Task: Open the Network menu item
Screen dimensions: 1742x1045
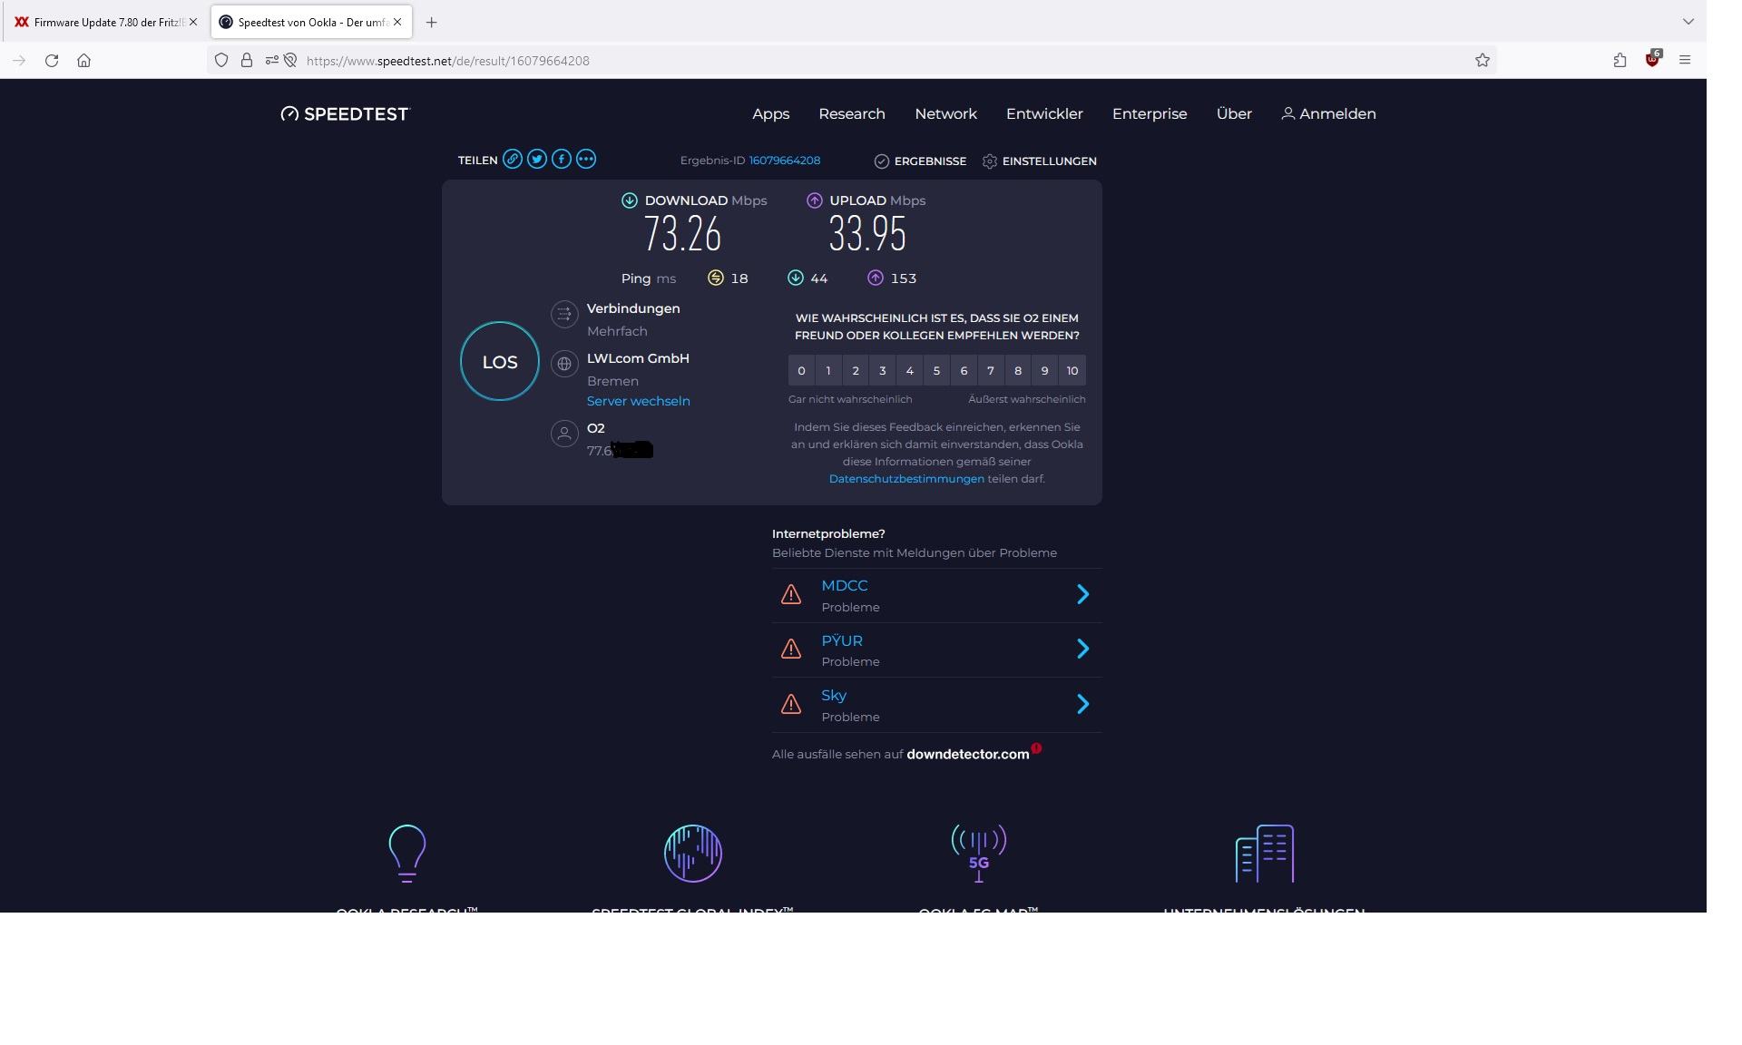Action: (946, 113)
